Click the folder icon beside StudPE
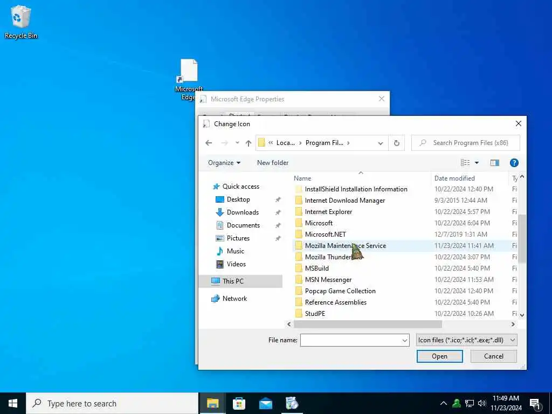 (x=299, y=314)
